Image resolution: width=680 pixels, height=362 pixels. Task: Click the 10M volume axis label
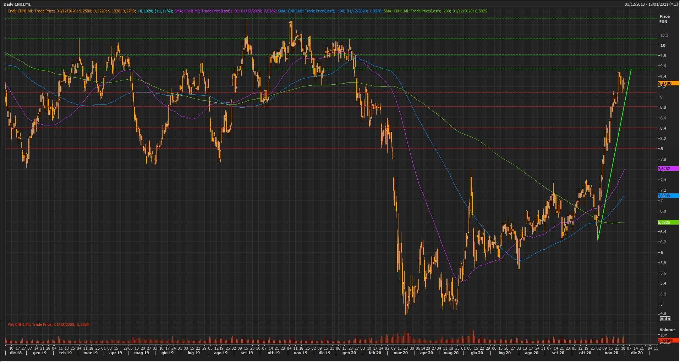point(664,335)
